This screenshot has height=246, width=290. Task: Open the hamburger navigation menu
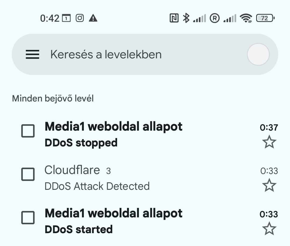pyautogui.click(x=32, y=55)
